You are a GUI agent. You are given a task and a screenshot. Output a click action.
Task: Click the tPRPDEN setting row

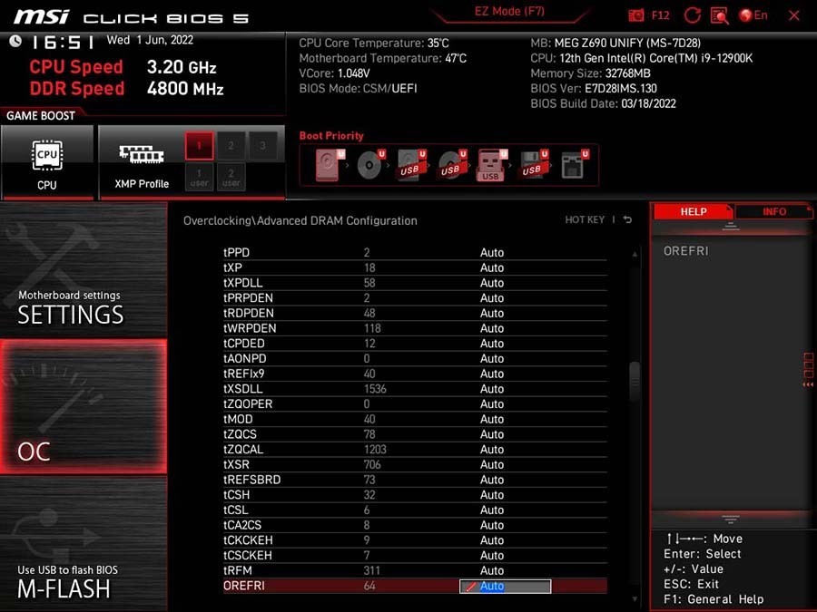(x=415, y=297)
